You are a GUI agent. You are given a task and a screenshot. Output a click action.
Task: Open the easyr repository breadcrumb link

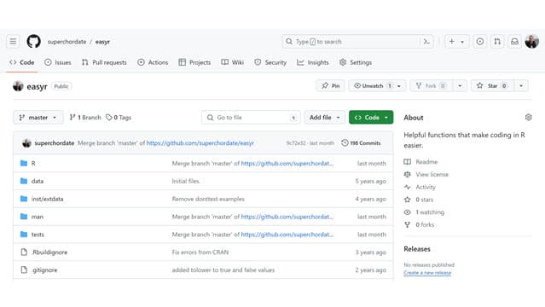pyautogui.click(x=102, y=42)
